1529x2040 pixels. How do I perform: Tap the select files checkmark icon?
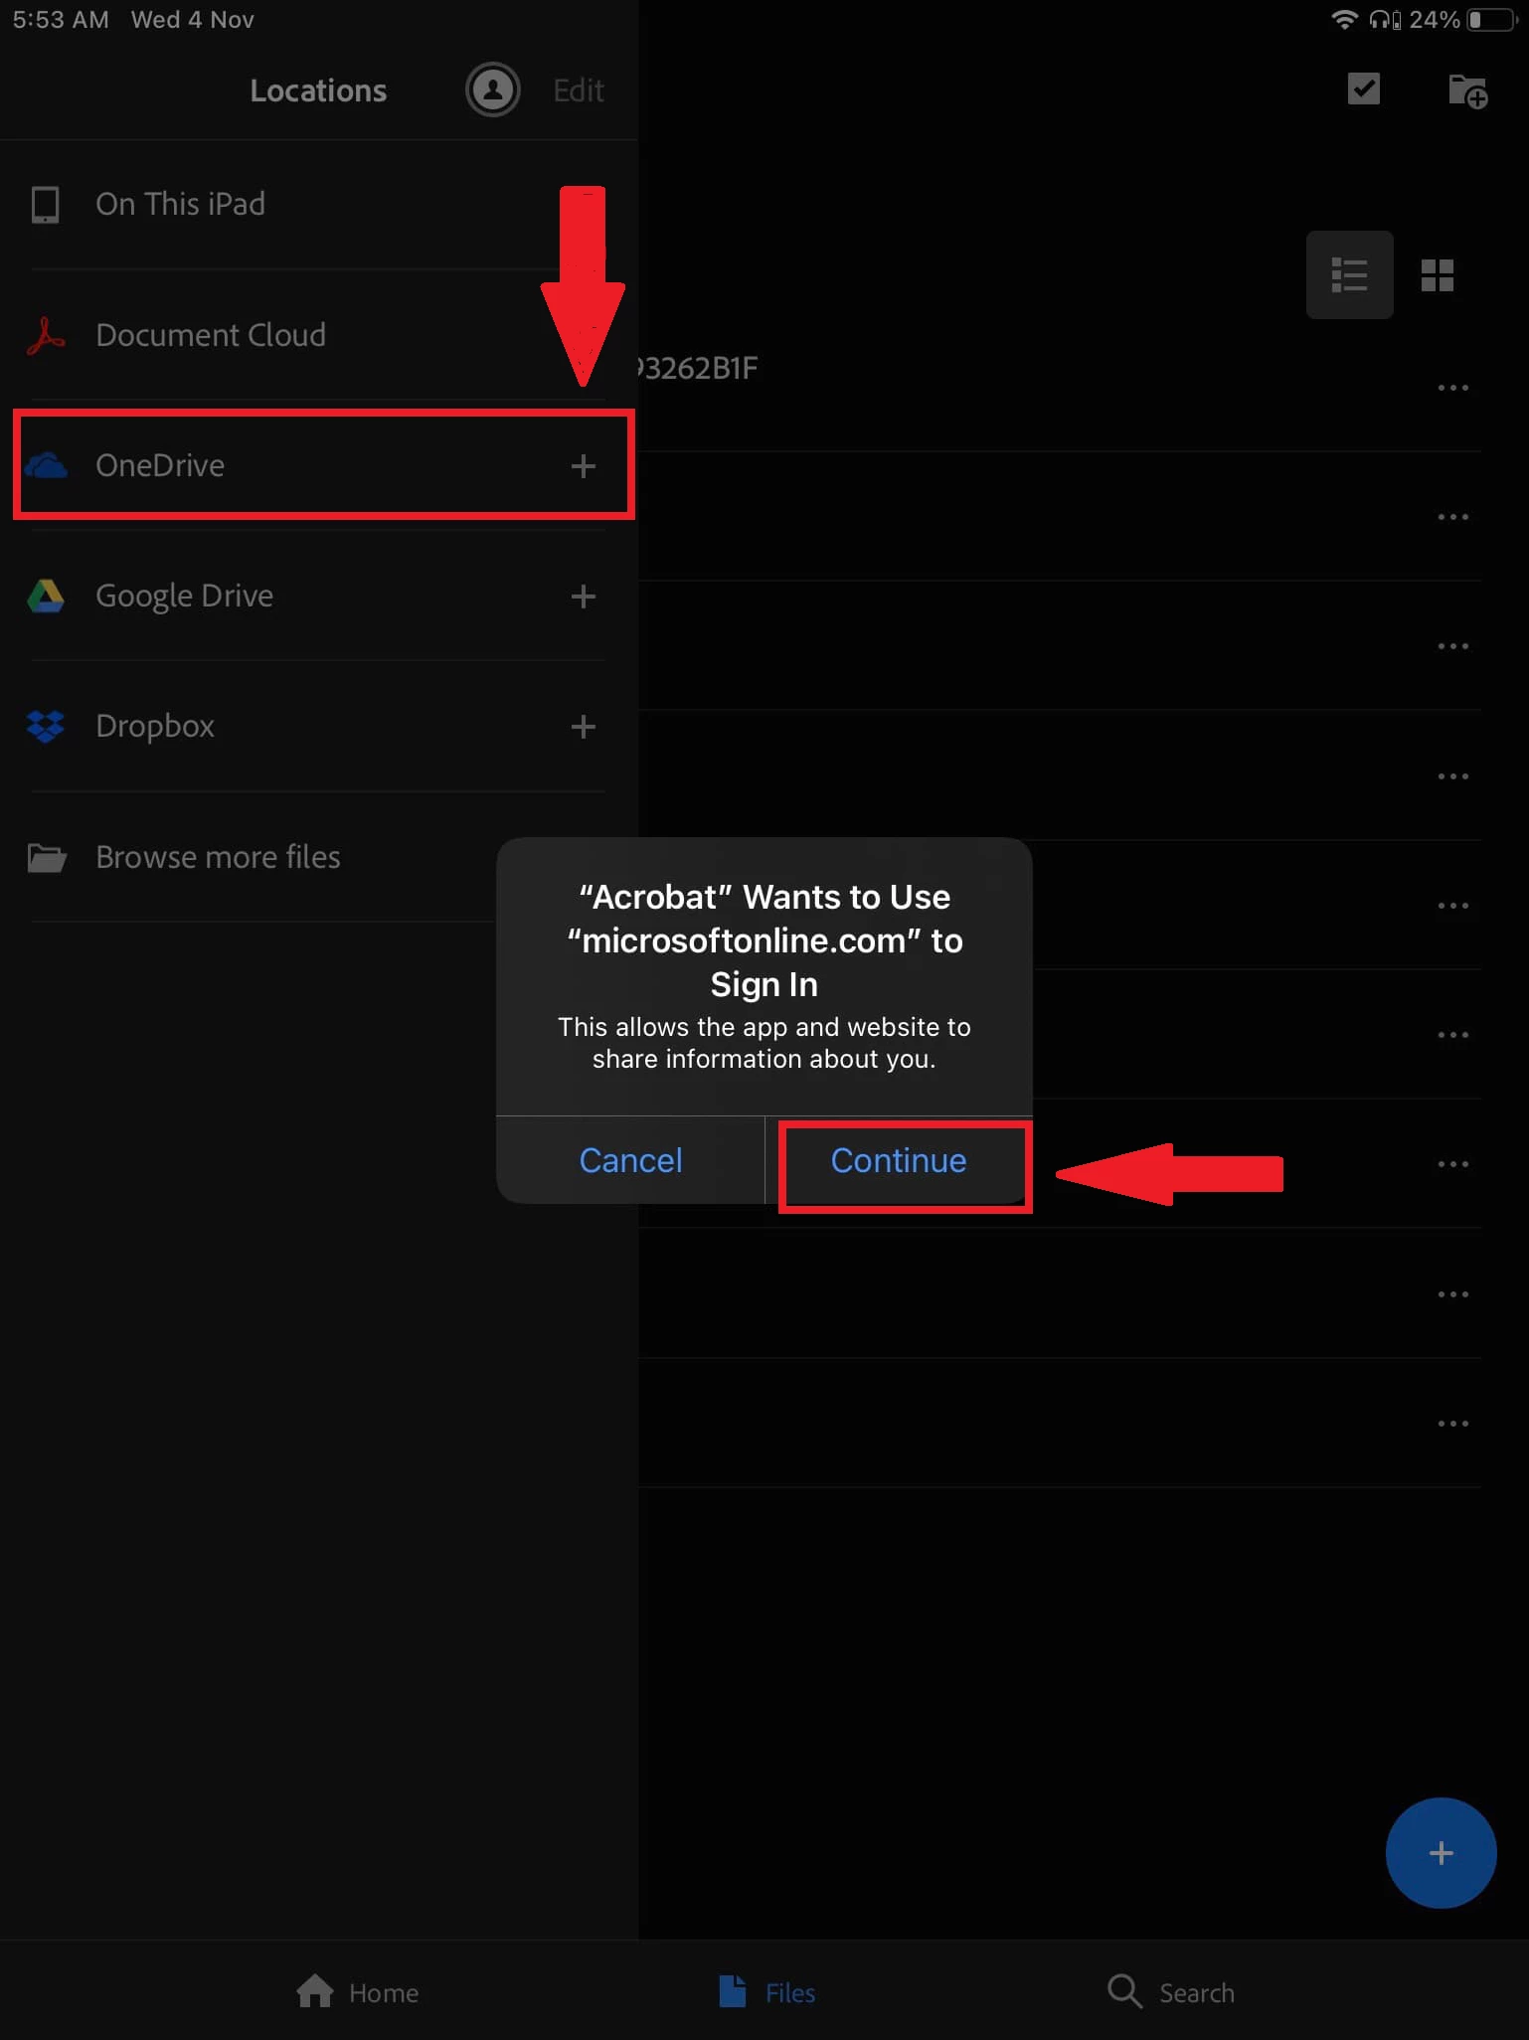[x=1363, y=88]
